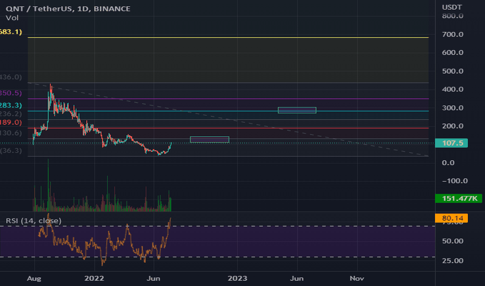Click the 2023 label on time axis
The height and width of the screenshot is (286, 485).
click(237, 278)
